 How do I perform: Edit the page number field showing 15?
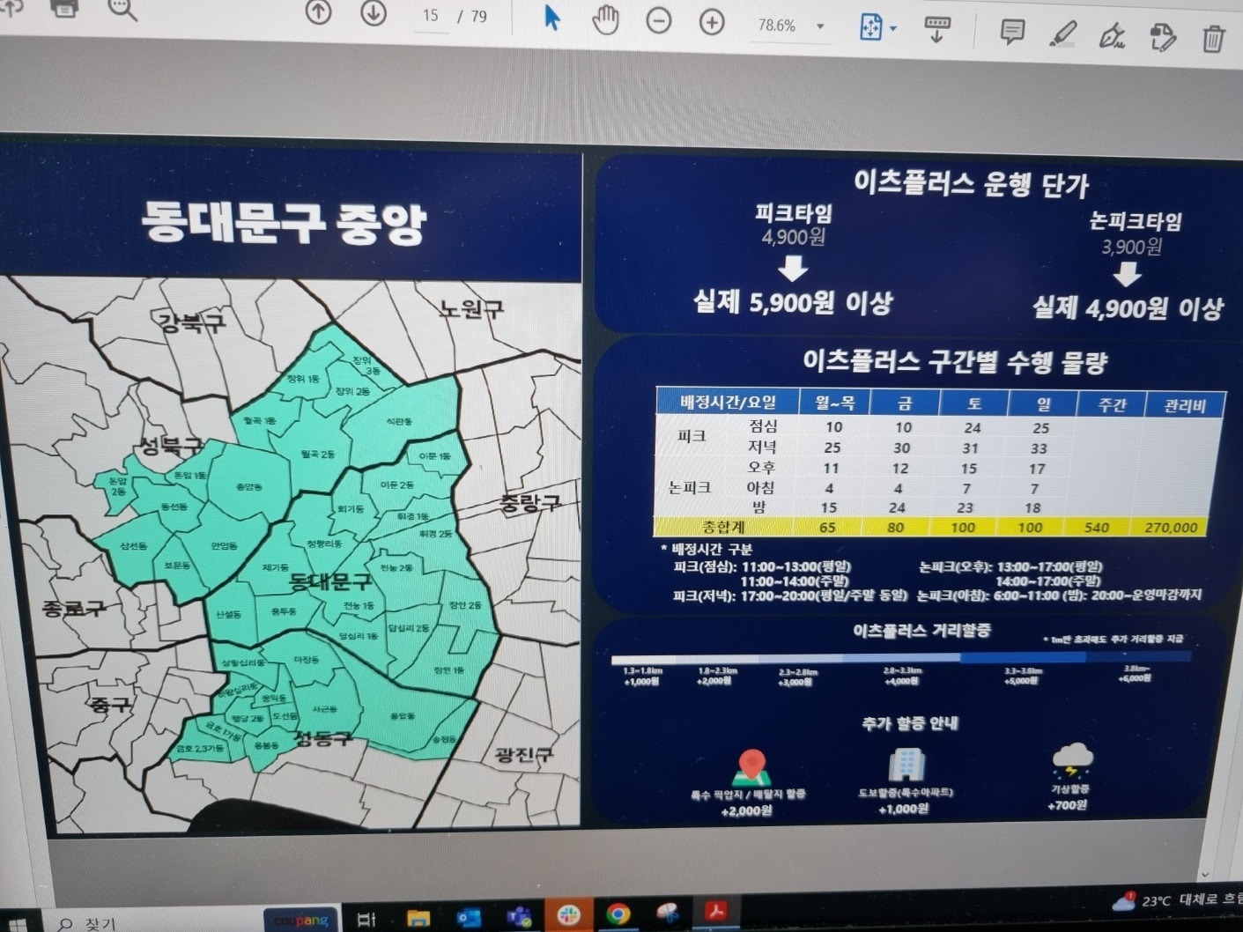(432, 15)
